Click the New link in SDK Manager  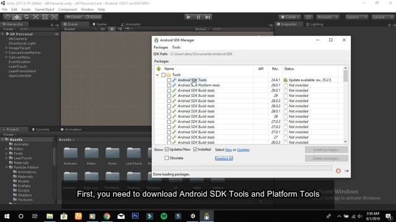228,150
